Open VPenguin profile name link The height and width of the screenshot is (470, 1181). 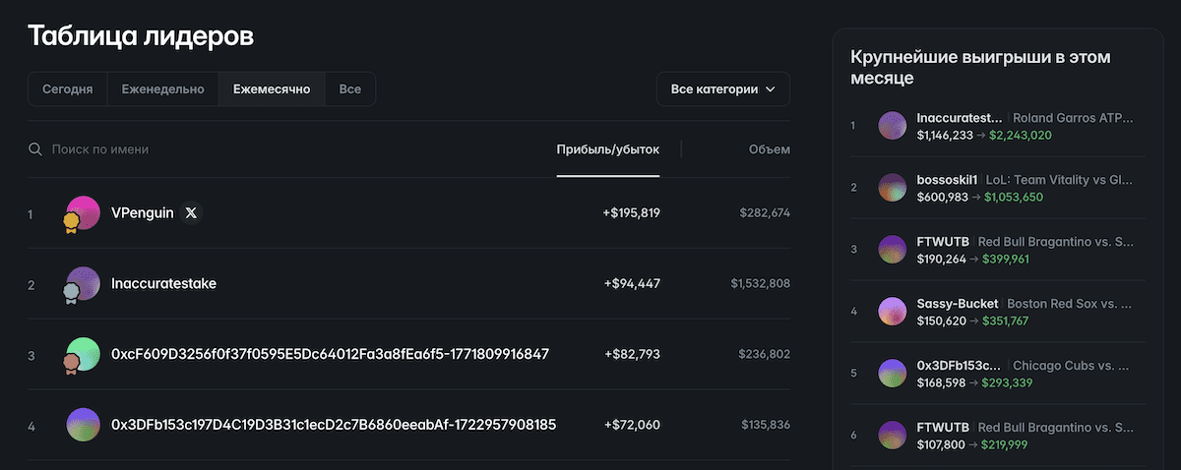click(x=142, y=212)
